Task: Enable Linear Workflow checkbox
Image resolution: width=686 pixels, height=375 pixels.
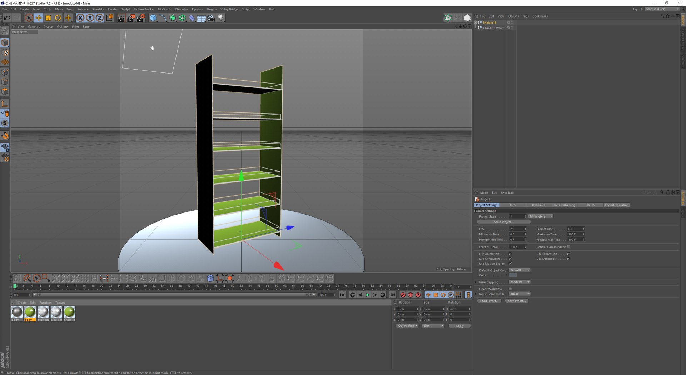Action: point(510,289)
